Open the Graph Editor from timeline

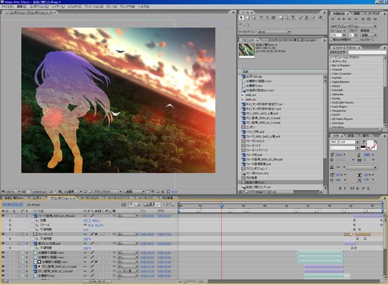click(x=172, y=204)
